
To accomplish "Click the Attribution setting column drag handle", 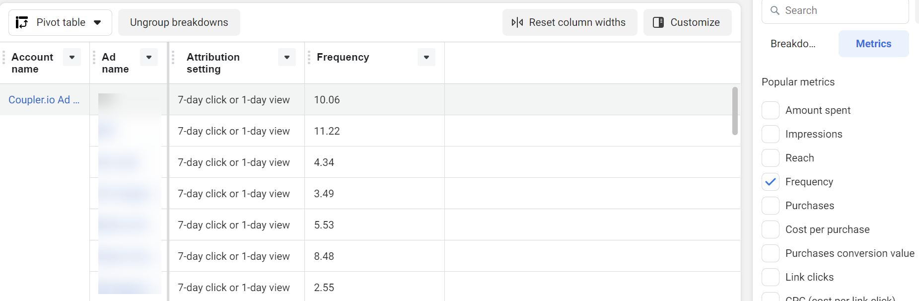I will [x=173, y=58].
